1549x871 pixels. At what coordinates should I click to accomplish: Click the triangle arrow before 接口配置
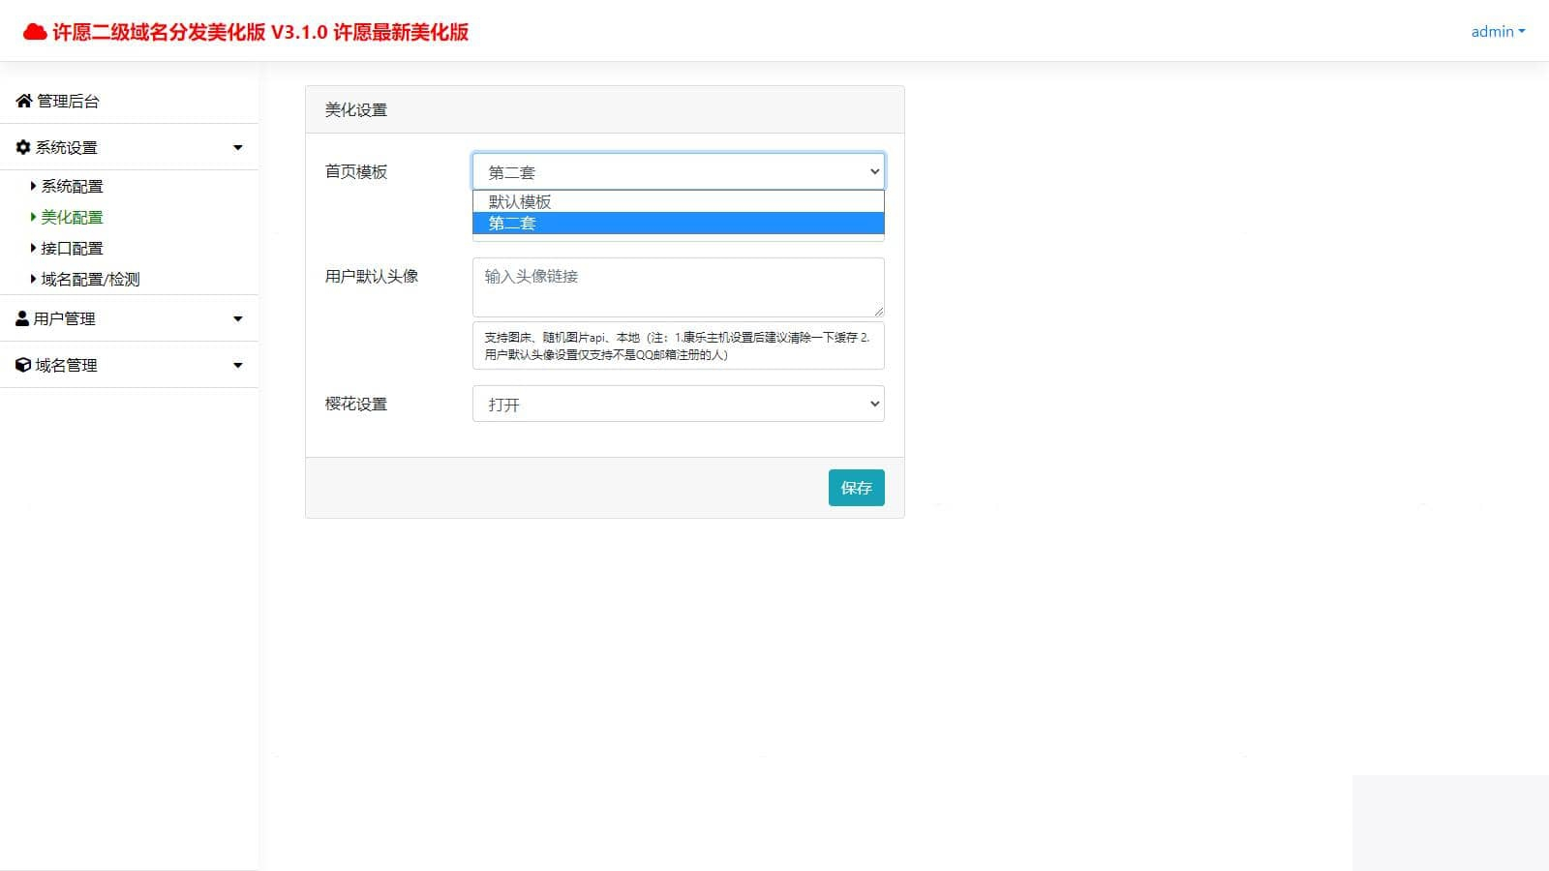point(32,247)
